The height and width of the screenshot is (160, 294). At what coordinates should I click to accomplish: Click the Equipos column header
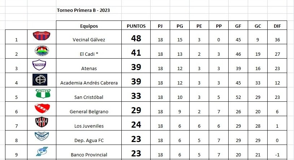[x=89, y=26]
